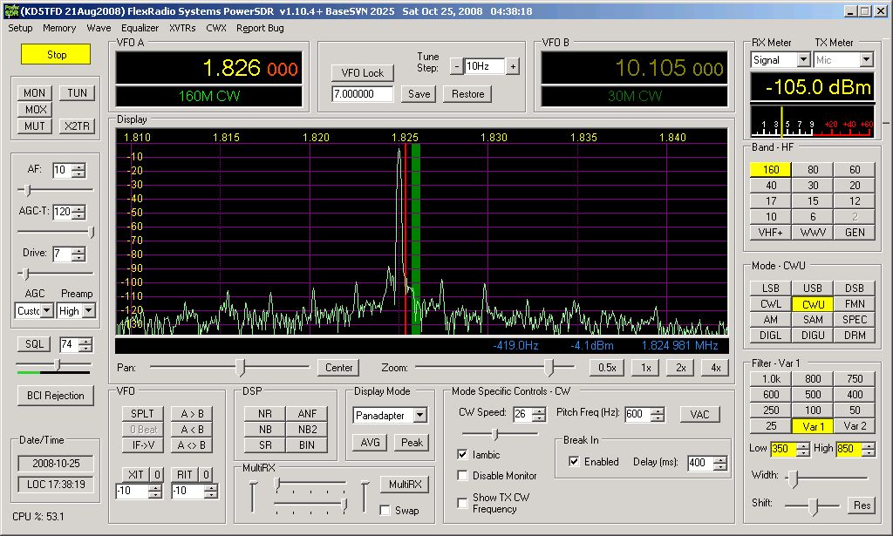Click the Center pan button
Image resolution: width=893 pixels, height=536 pixels.
tap(338, 368)
